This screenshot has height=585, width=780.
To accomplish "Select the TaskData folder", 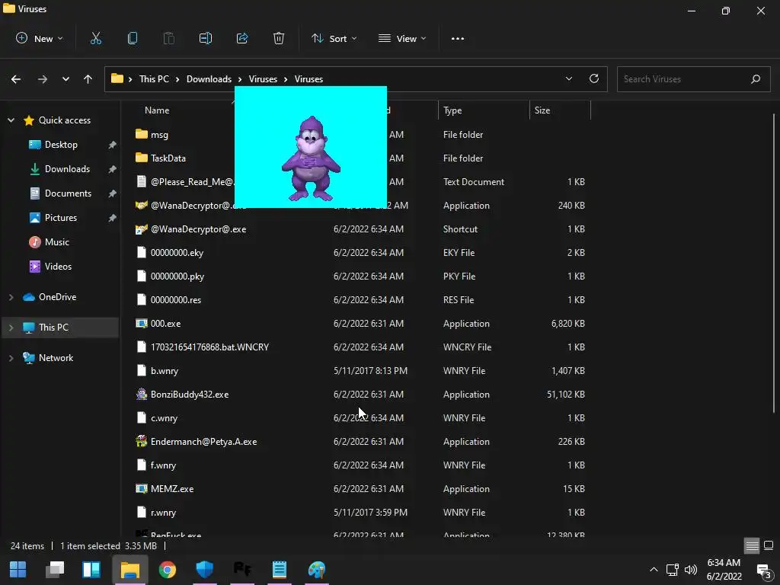I will coord(168,158).
